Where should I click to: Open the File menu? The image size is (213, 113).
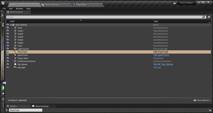point(4,9)
